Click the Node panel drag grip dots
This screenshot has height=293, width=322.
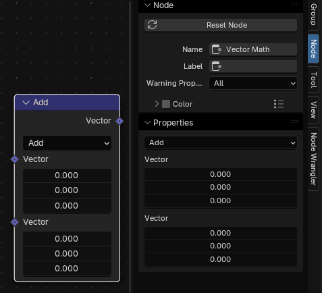[295, 4]
